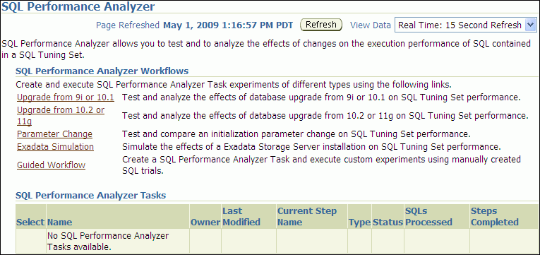Screen dimensions: 540x255
Task: Click the Name column header
Action: click(59, 223)
